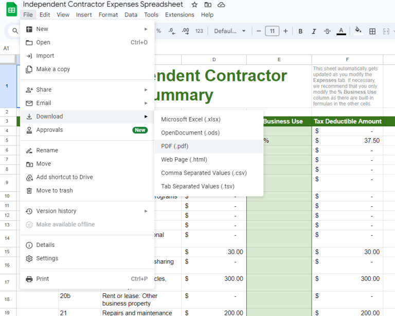Download as Microsoft Excel (.xlsx)
The image size is (395, 316).
click(x=209, y=120)
